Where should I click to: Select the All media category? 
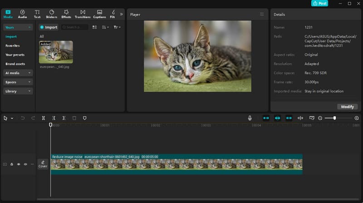point(42,36)
